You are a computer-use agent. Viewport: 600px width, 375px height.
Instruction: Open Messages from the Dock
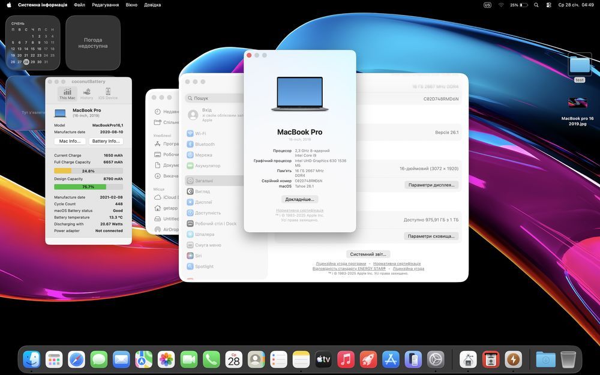coord(99,359)
